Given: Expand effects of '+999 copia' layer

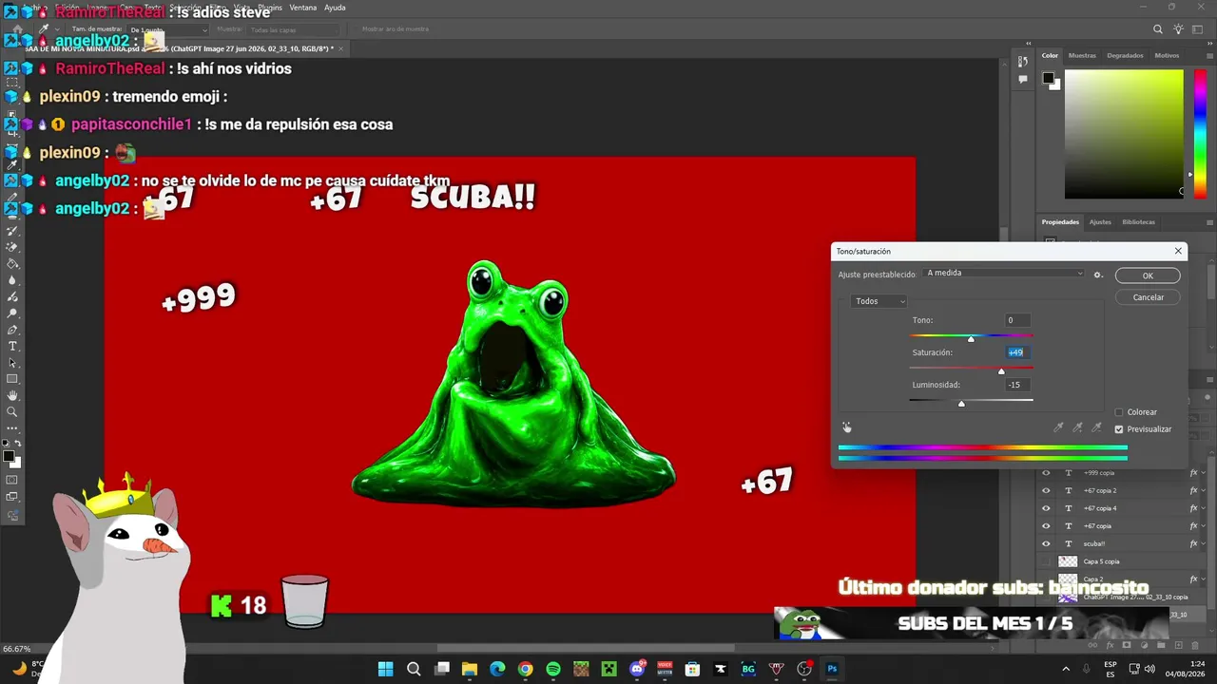Looking at the screenshot, I should click(x=1206, y=473).
